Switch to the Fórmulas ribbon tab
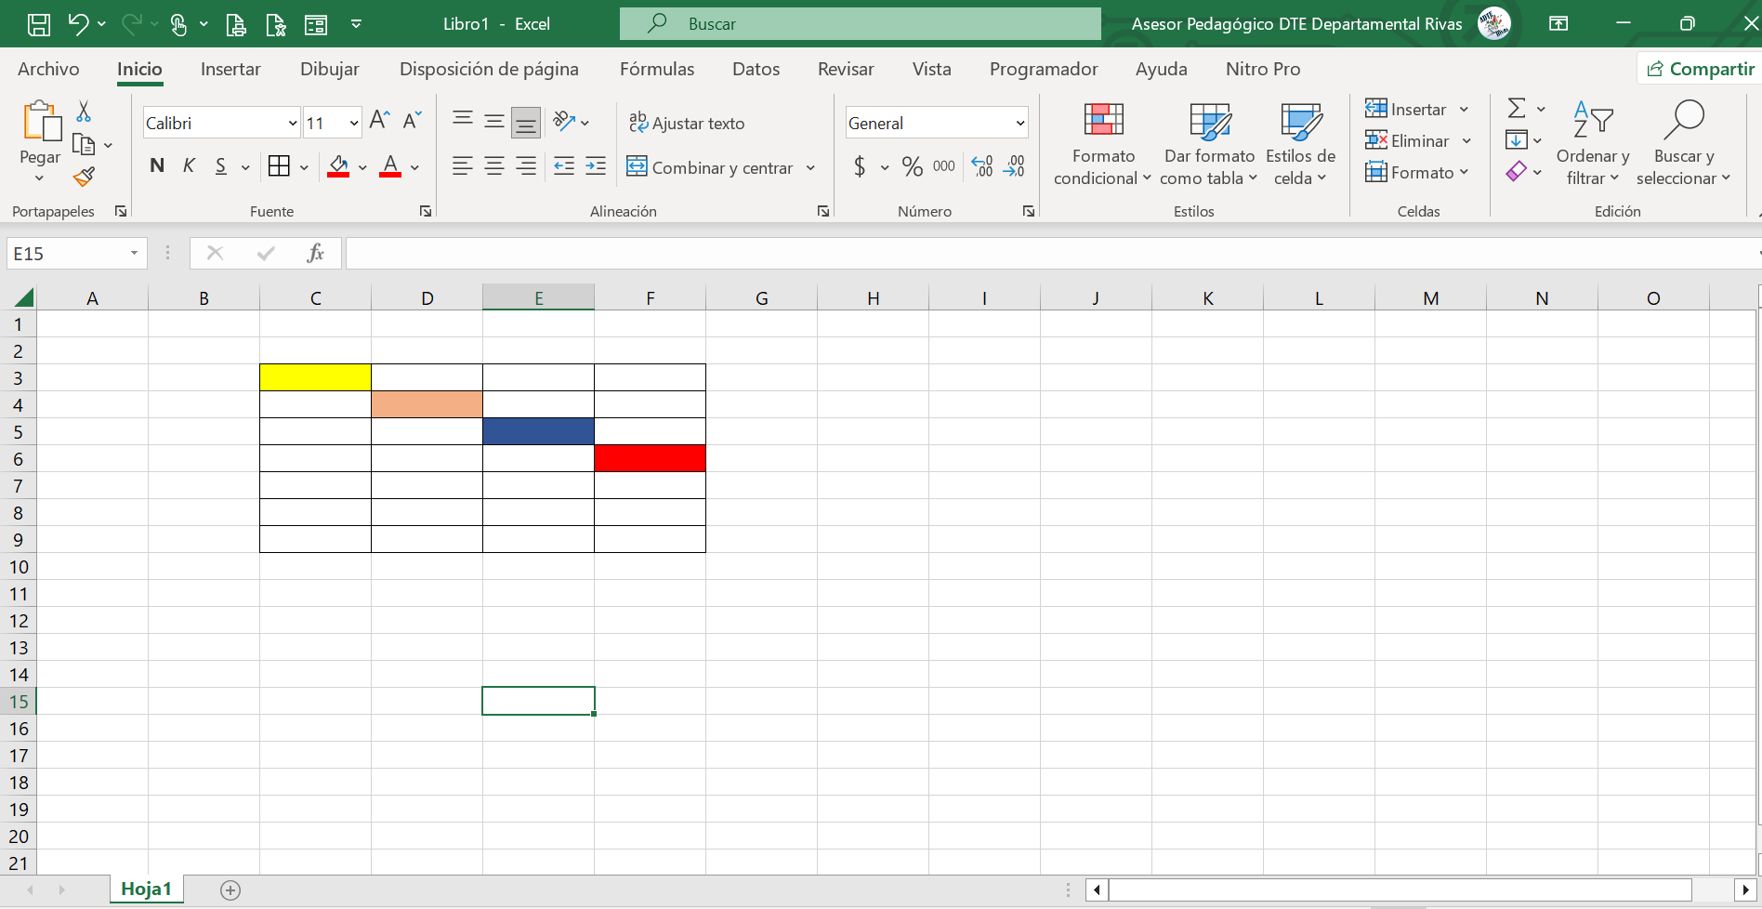1762x909 pixels. (x=657, y=69)
